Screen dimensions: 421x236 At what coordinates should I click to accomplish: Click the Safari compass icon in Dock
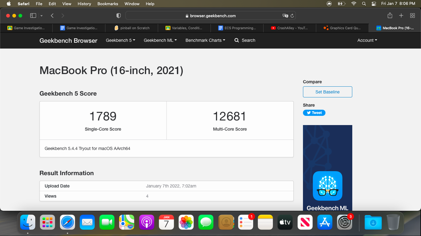coord(67,222)
